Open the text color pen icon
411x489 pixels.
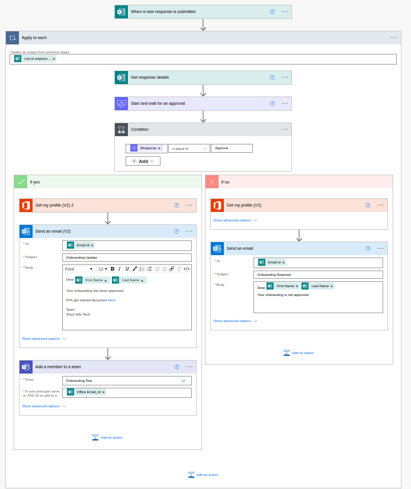(x=134, y=269)
